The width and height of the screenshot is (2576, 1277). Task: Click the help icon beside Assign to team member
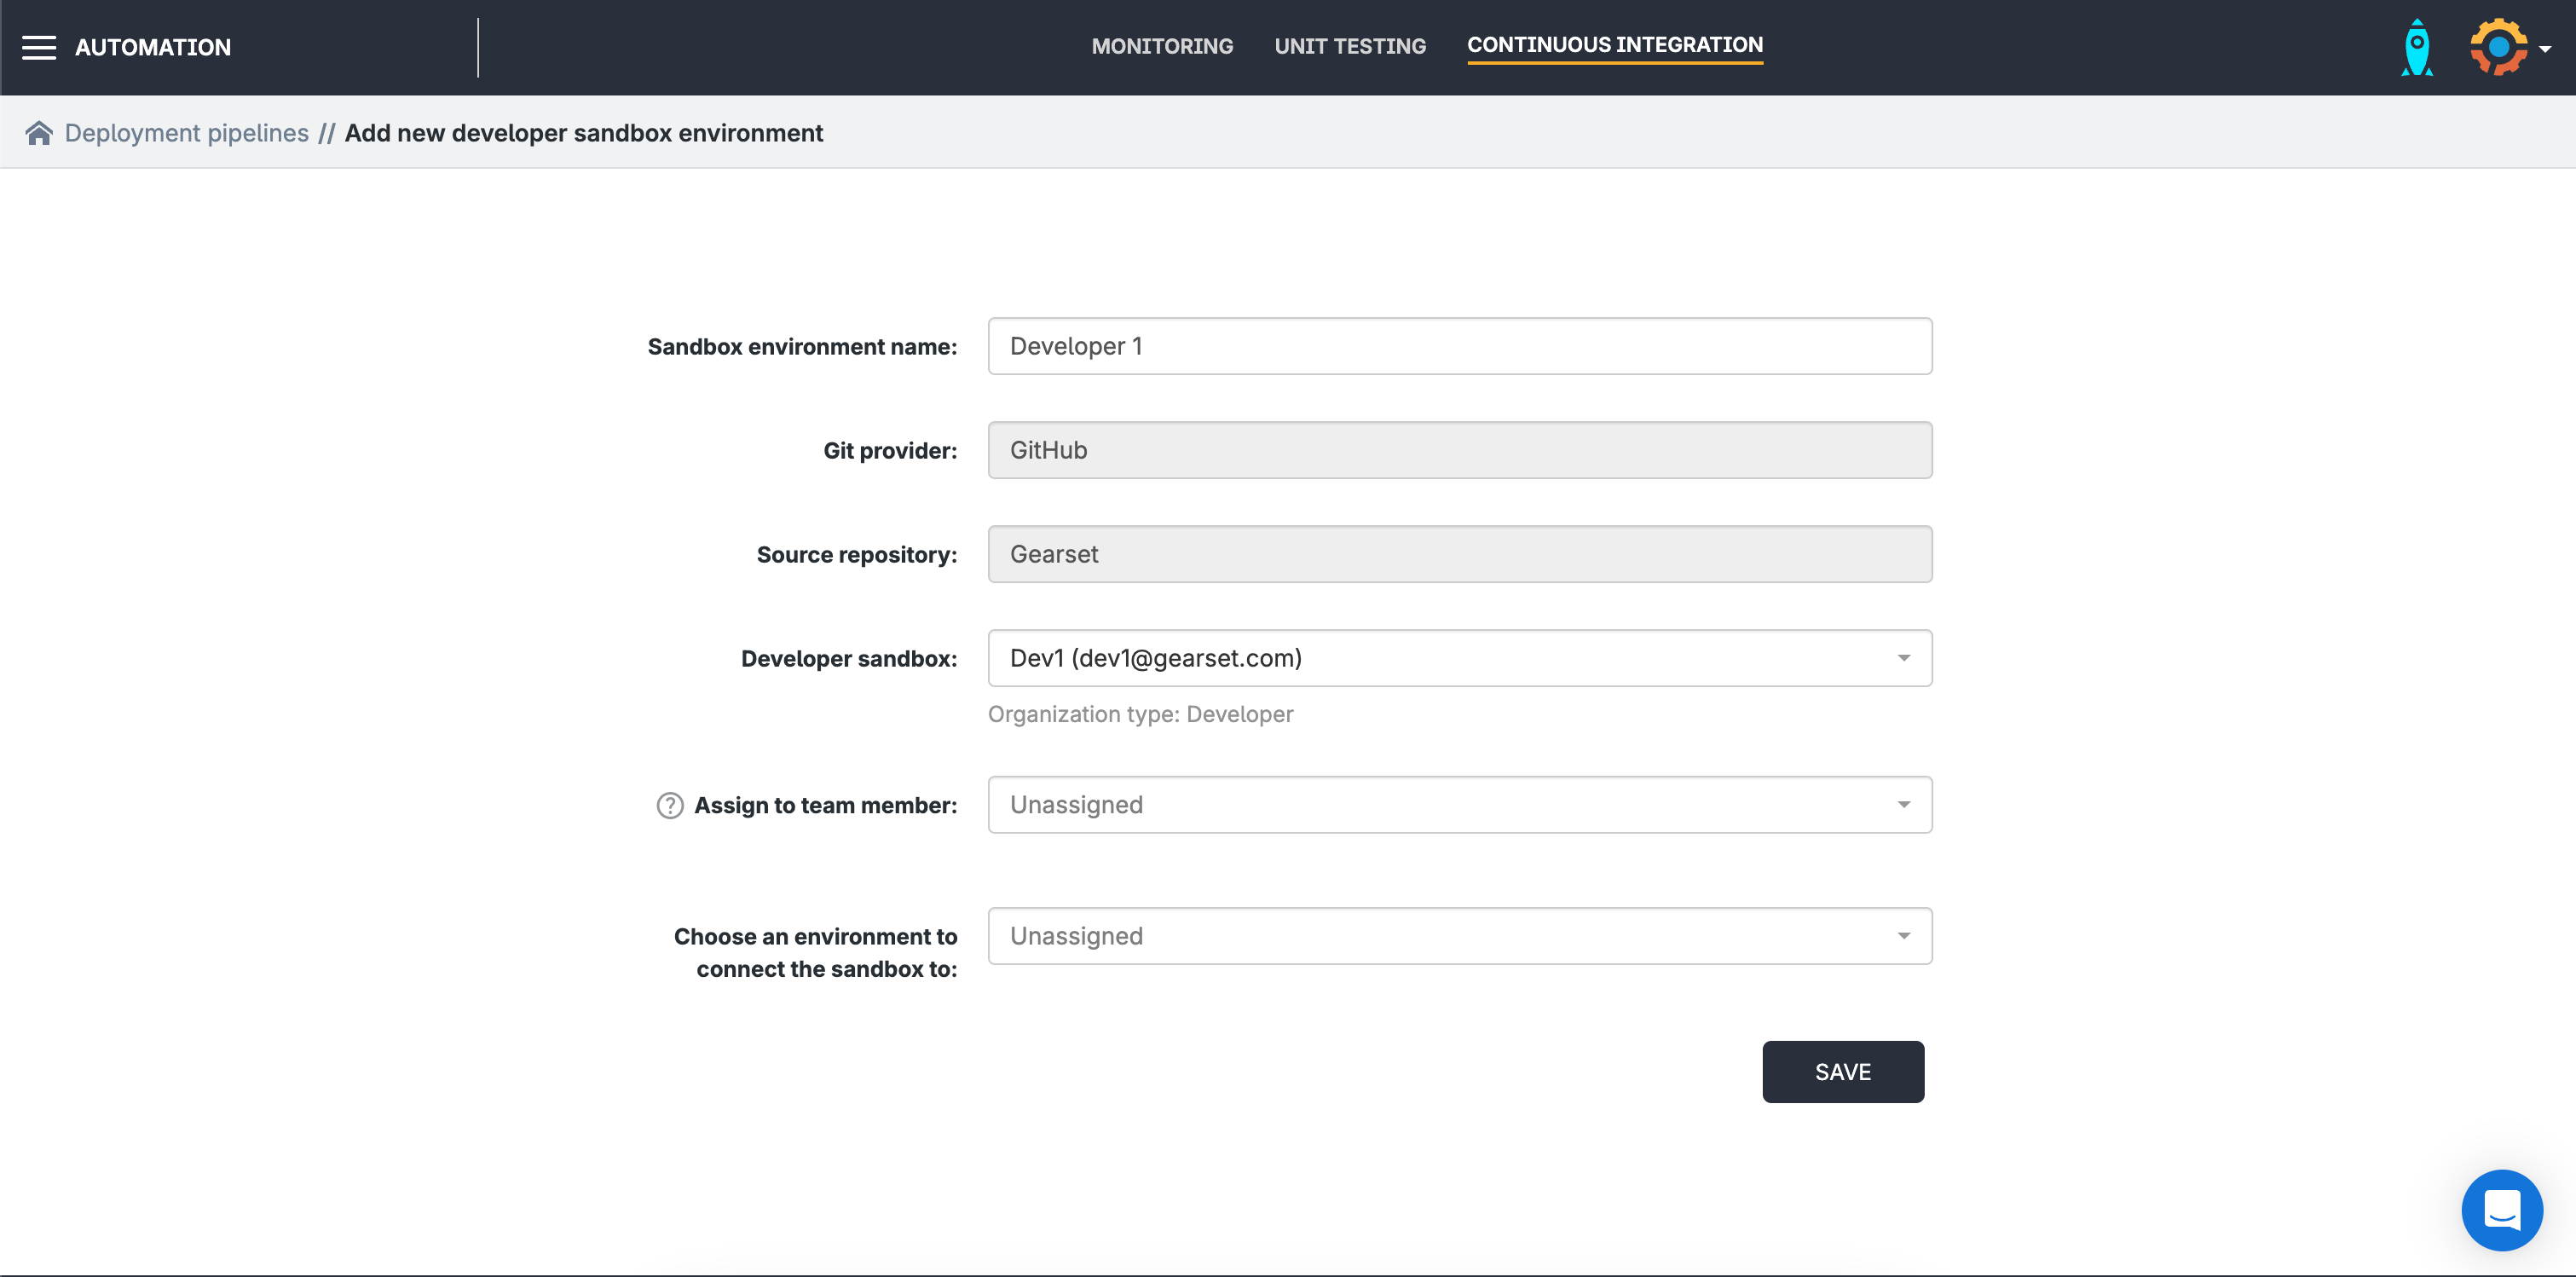669,805
